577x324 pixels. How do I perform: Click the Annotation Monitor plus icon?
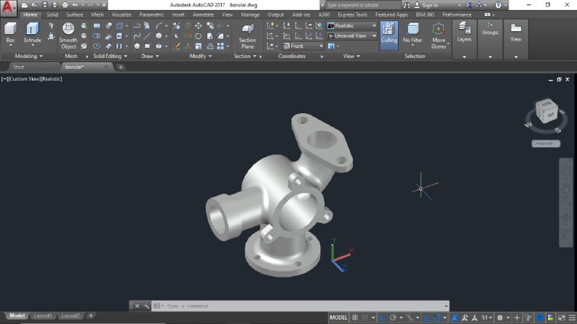tap(517, 317)
